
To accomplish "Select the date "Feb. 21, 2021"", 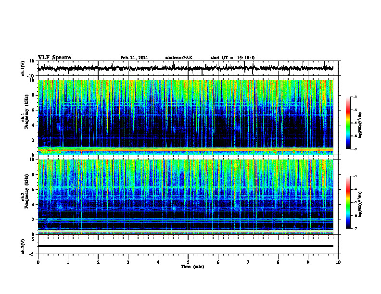I will (x=134, y=58).
